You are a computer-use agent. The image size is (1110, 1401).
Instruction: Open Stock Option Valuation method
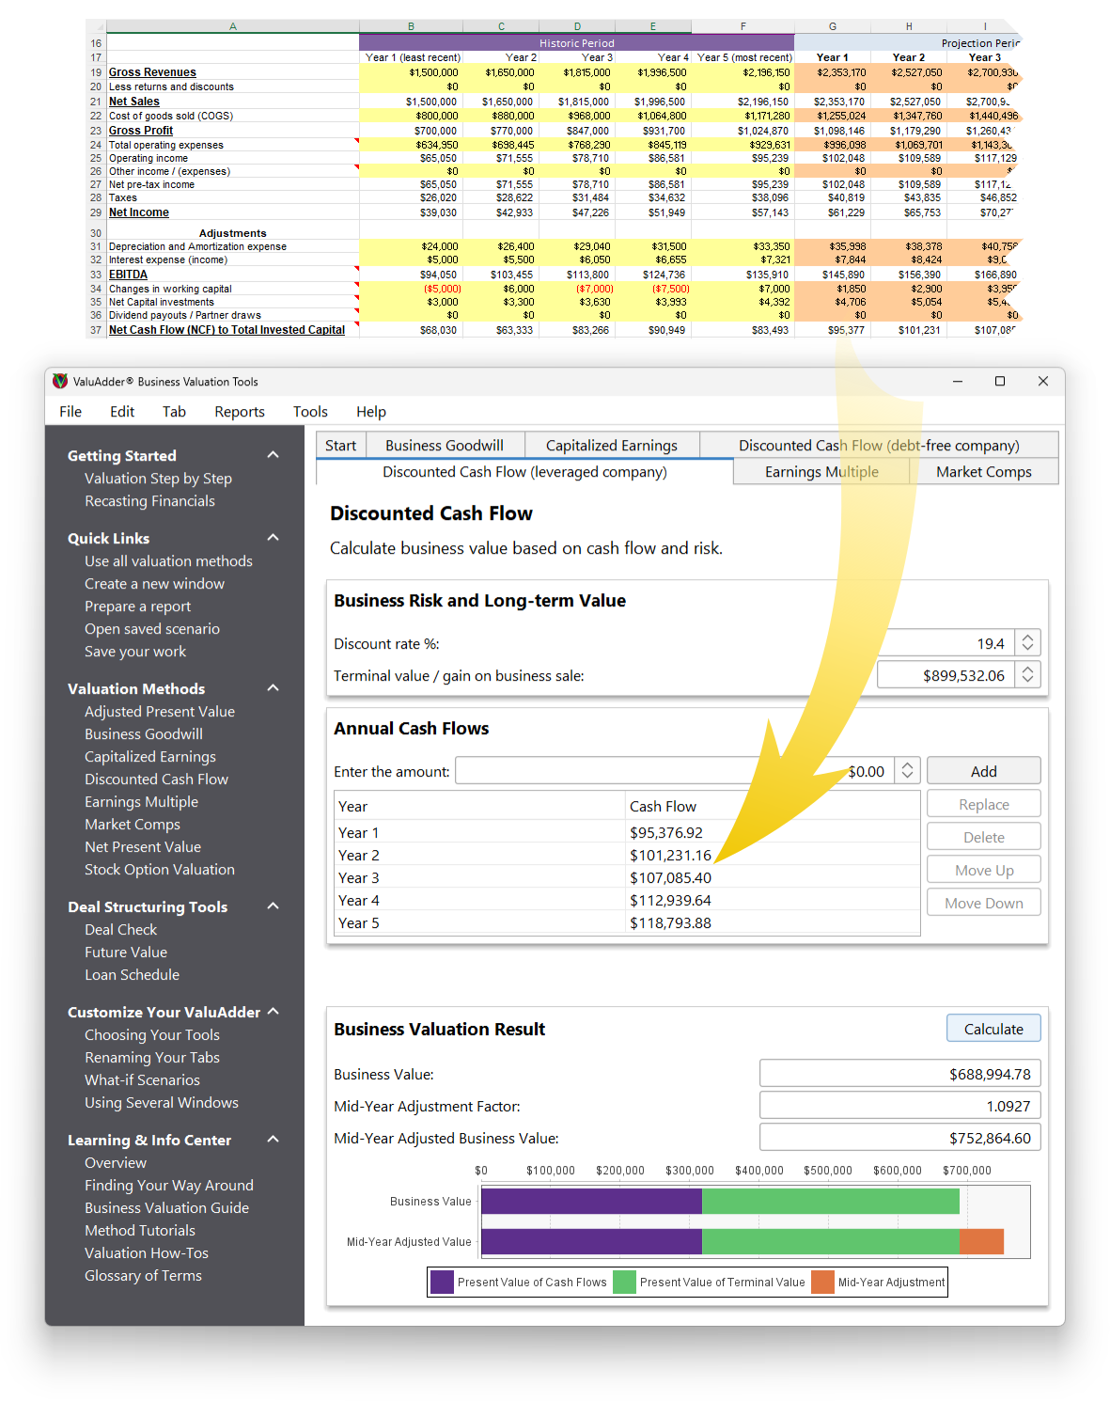160,870
